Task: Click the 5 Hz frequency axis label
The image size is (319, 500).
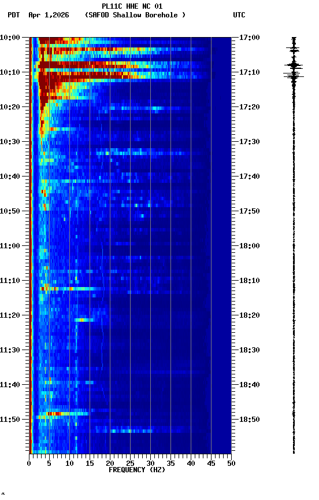Action: (x=49, y=464)
